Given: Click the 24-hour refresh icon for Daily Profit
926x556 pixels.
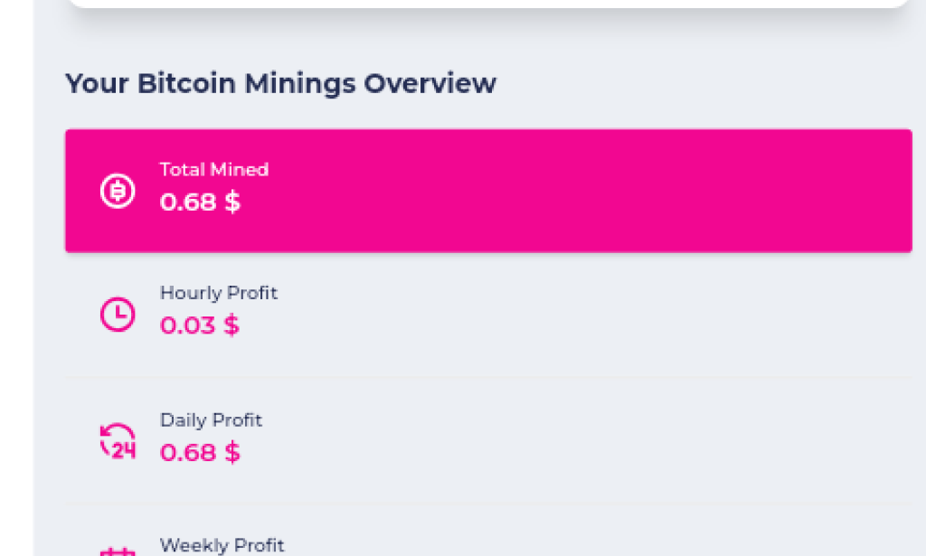Looking at the screenshot, I should (117, 439).
